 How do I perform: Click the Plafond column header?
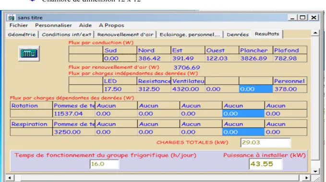tap(290, 50)
